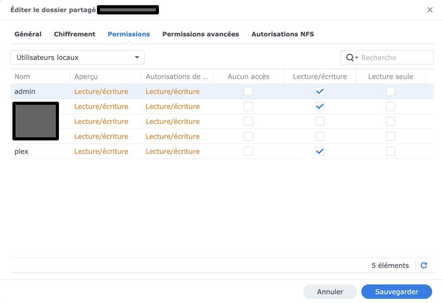
Task: Go to Permissions avancées tab
Action: click(201, 34)
